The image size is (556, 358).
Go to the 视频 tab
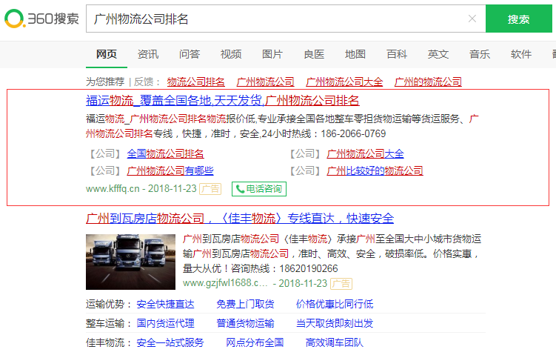pyautogui.click(x=231, y=54)
